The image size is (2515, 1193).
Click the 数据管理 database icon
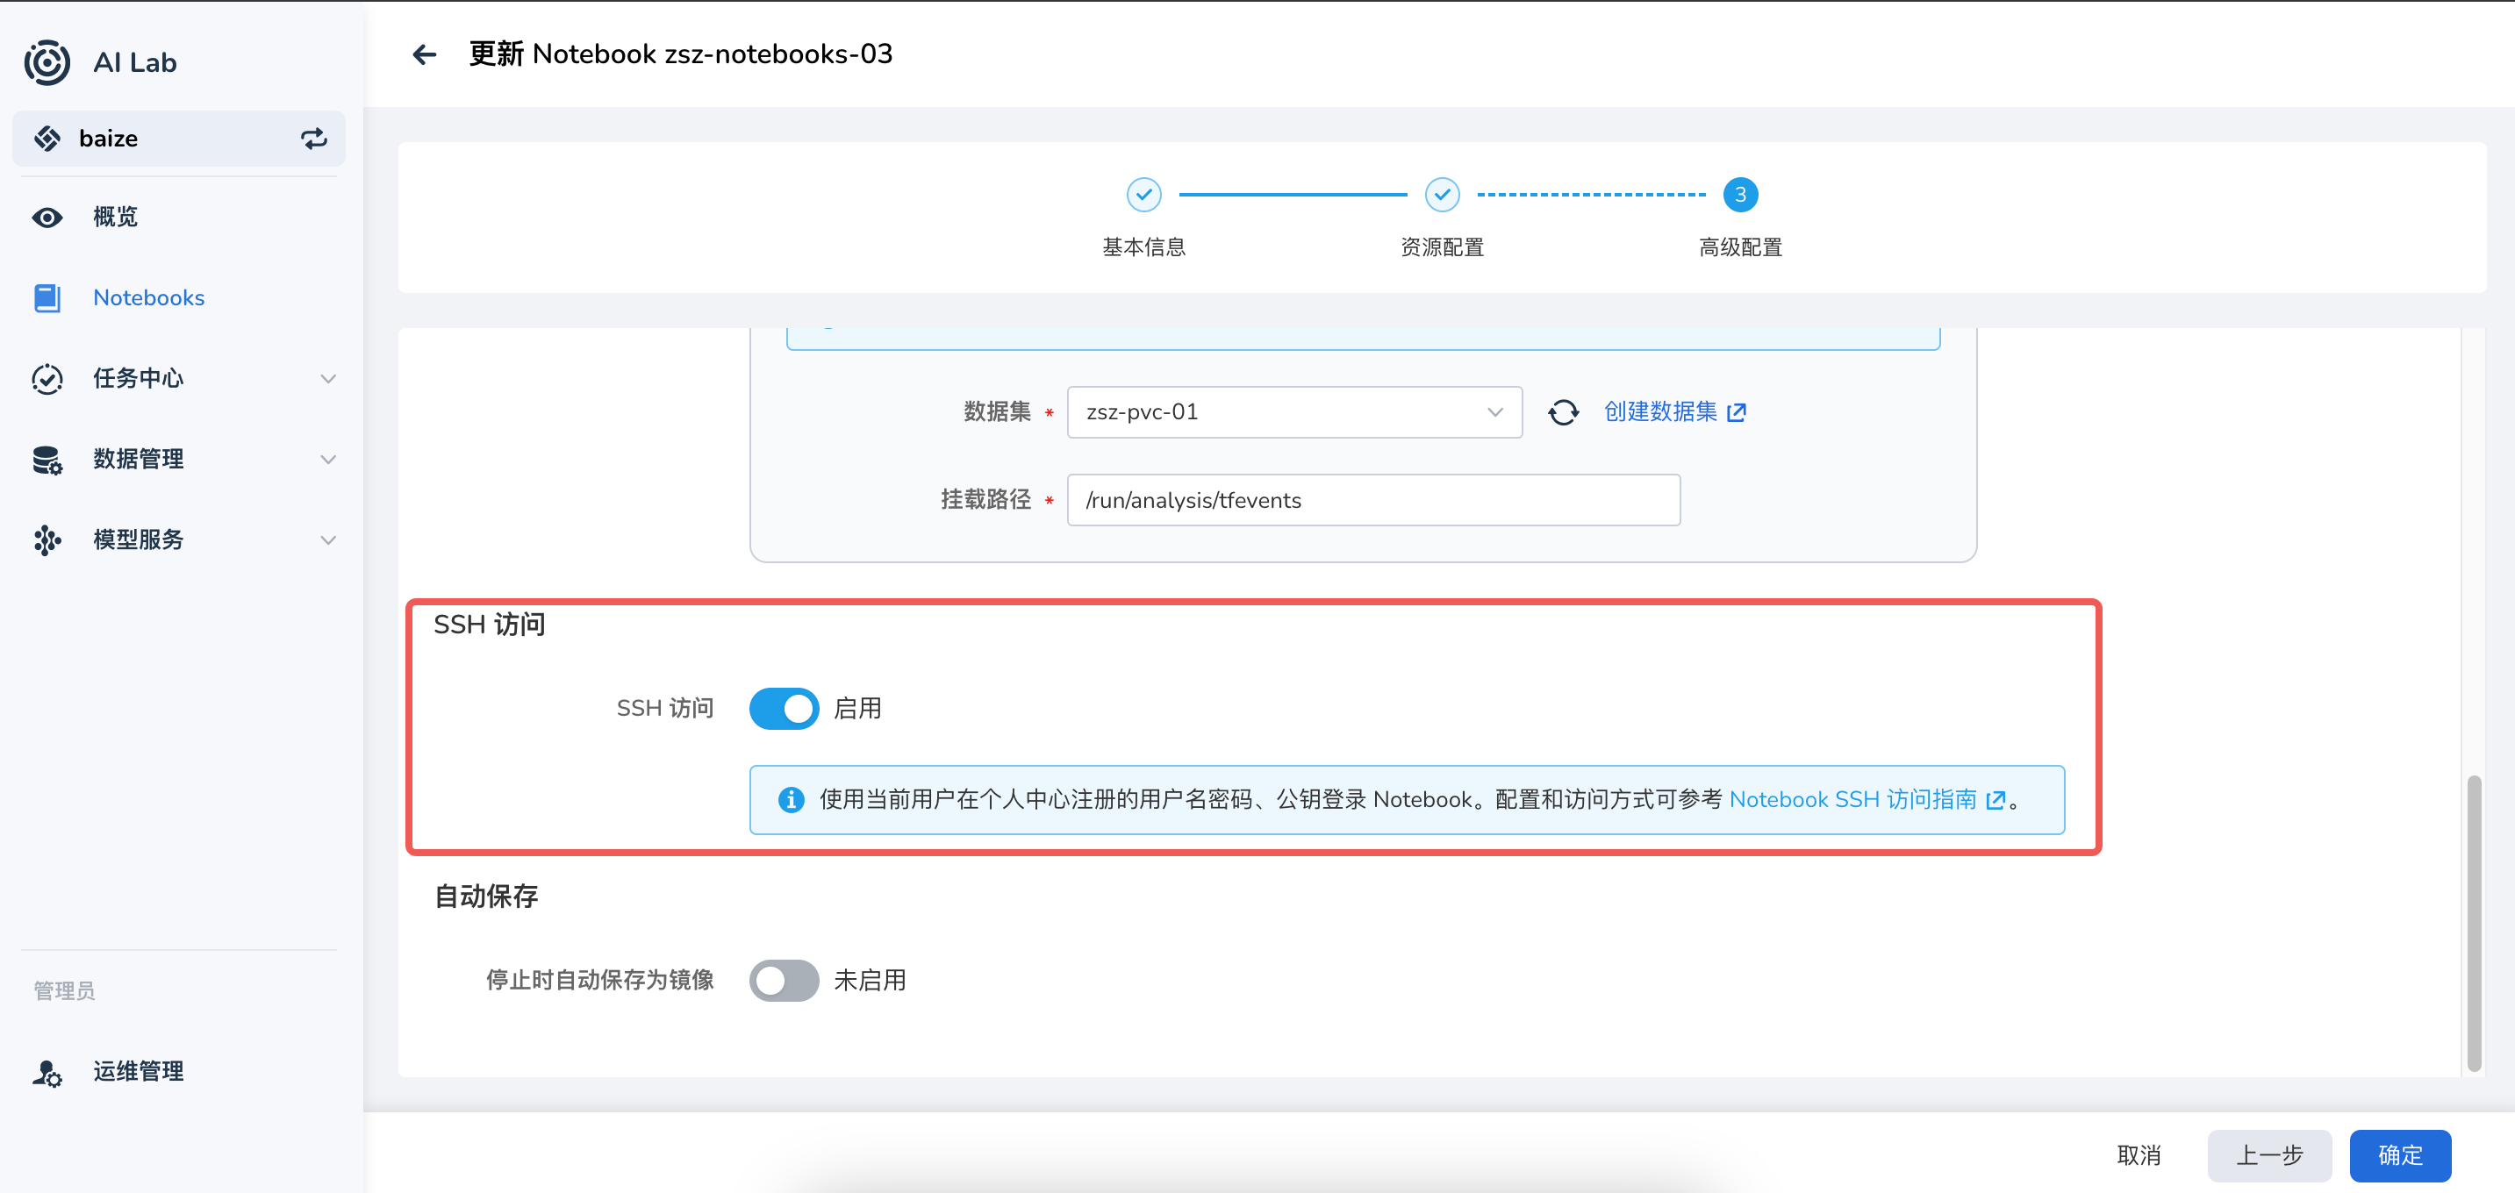[x=46, y=460]
